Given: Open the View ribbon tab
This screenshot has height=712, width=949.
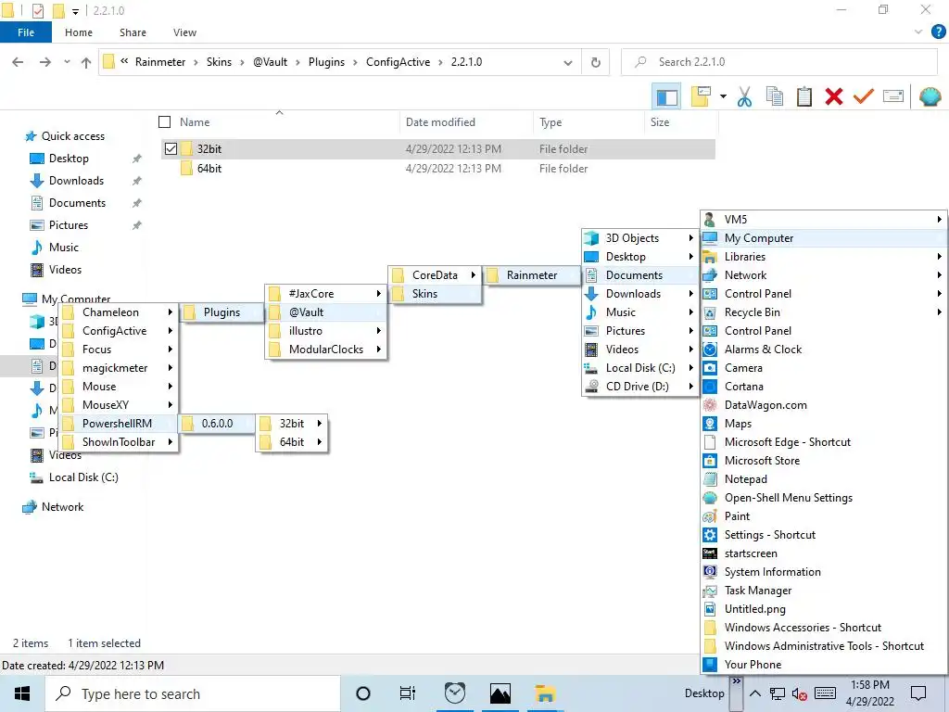Looking at the screenshot, I should [x=184, y=32].
